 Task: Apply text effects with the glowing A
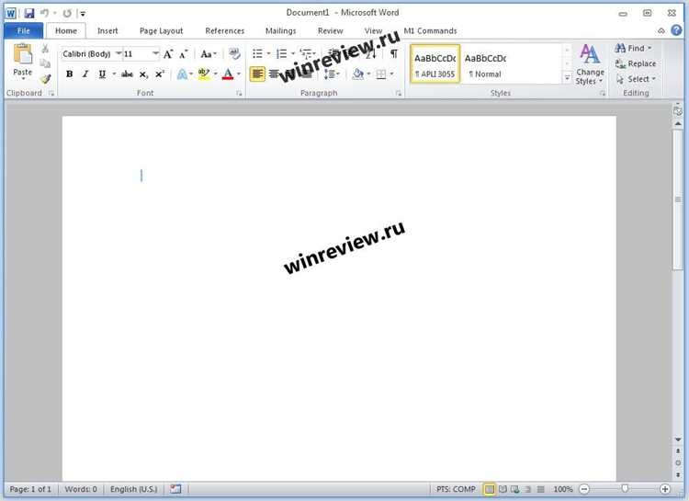tap(182, 74)
